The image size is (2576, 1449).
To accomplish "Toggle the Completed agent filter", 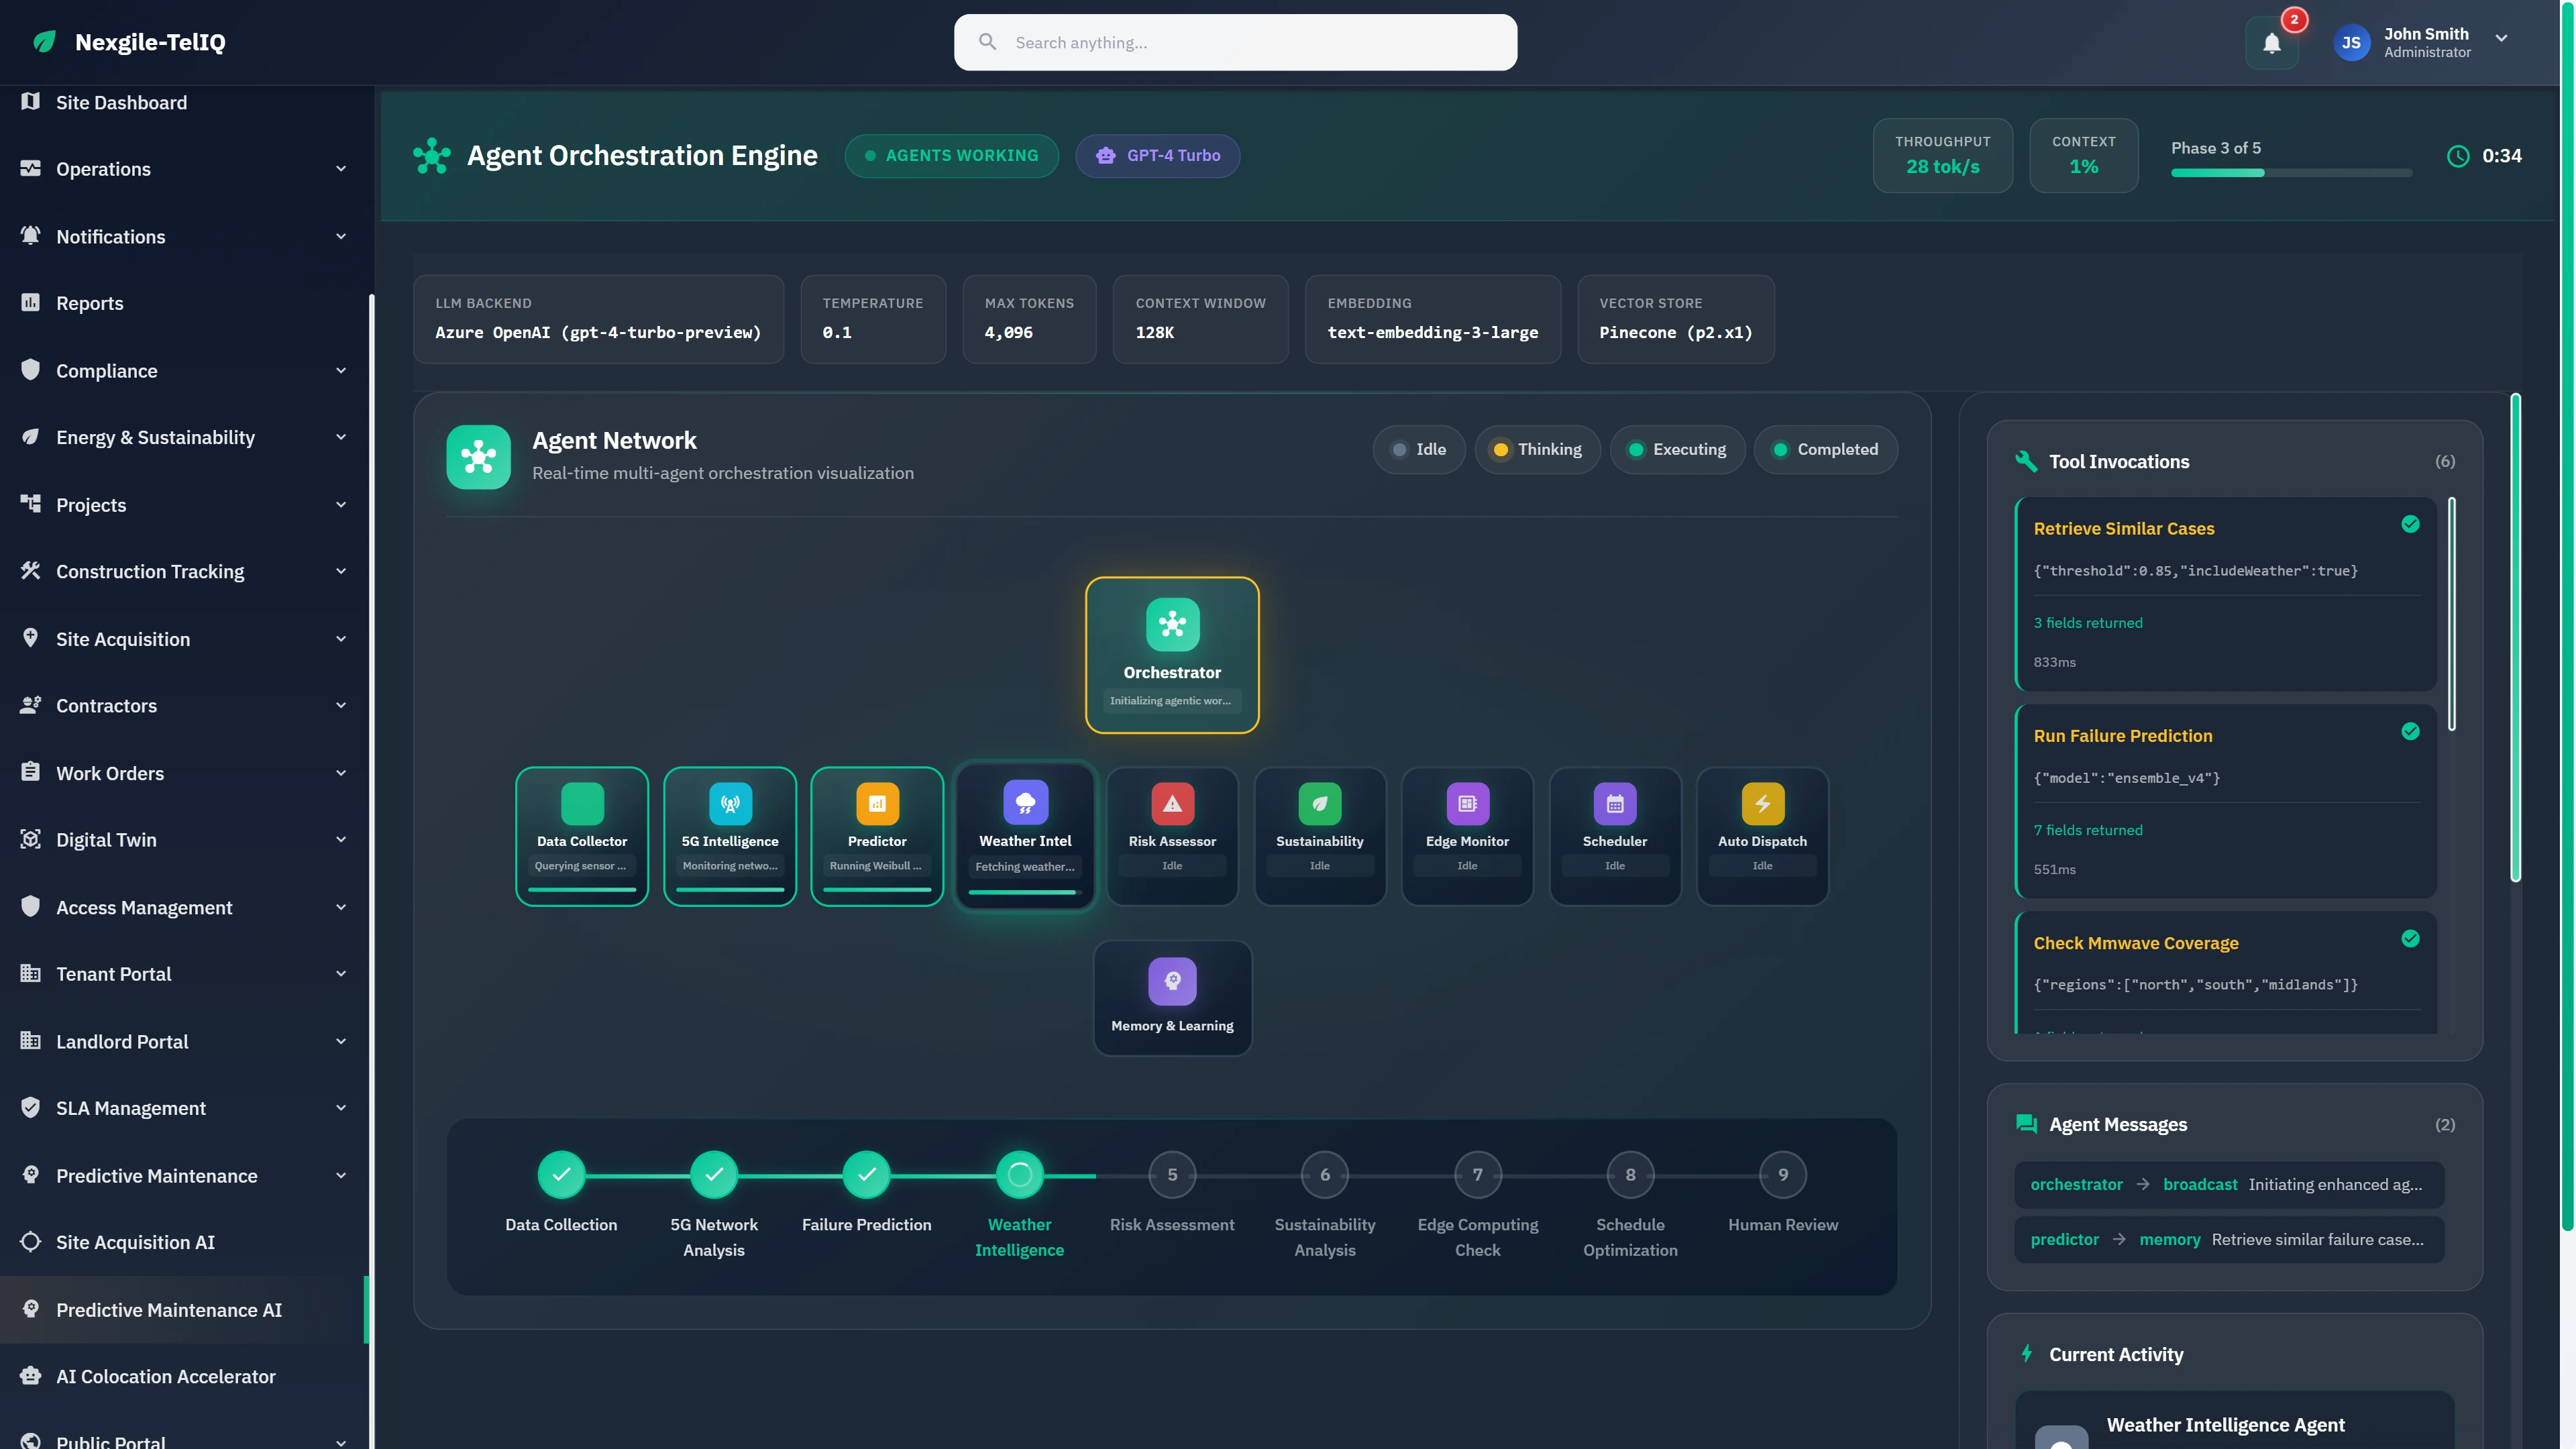I will coord(1826,449).
